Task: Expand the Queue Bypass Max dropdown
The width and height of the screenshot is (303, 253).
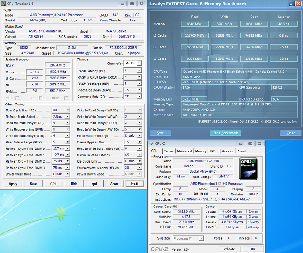Action: [139, 142]
